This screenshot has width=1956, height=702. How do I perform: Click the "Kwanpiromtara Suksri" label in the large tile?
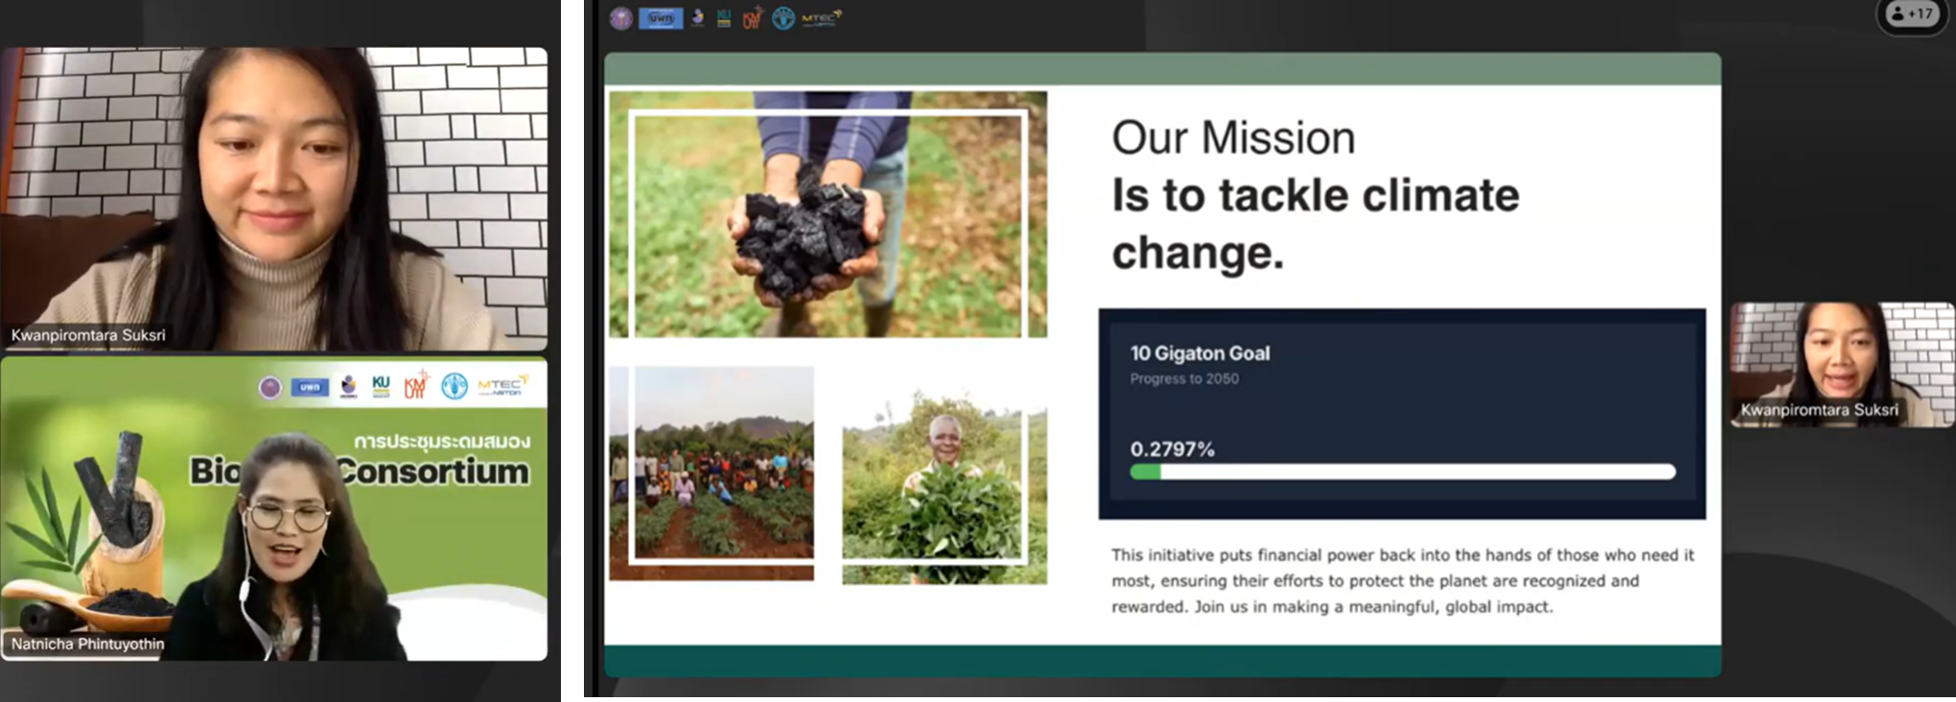click(x=88, y=335)
